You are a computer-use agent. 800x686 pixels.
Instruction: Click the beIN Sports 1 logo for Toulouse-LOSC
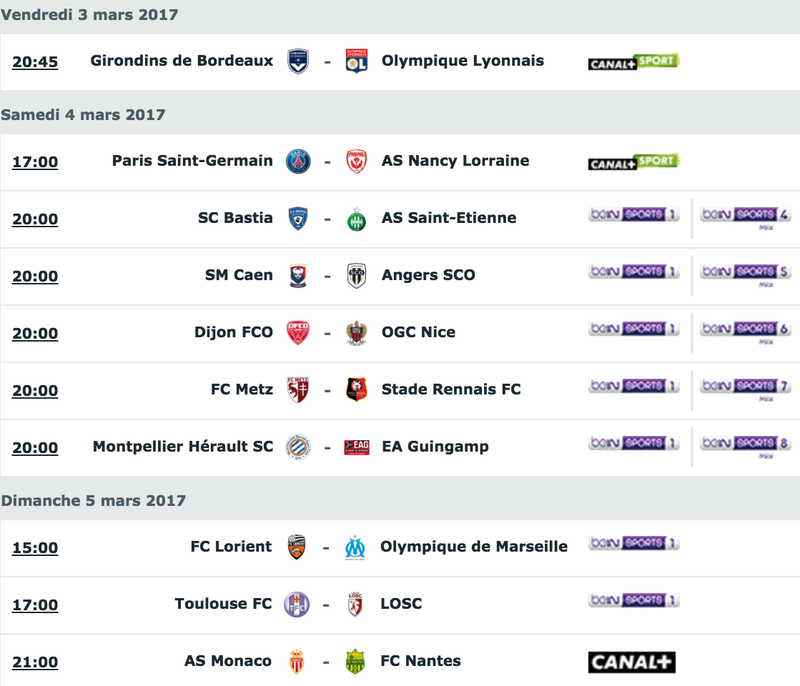pyautogui.click(x=633, y=600)
